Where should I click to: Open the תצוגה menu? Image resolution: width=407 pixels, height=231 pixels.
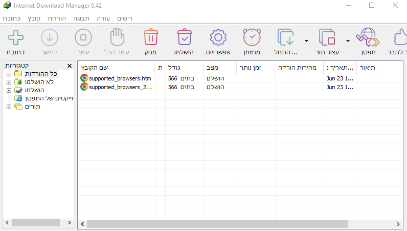coord(81,18)
